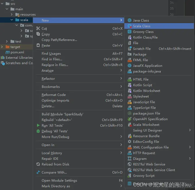195x190 pixels.
Task: Choose Paste from the context menu
Action: (x=79, y=46)
